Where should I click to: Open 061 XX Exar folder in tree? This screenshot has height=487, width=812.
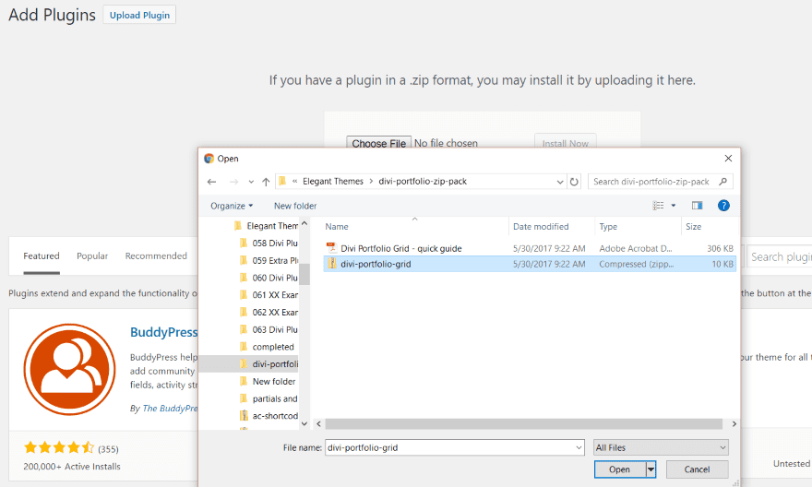point(269,295)
